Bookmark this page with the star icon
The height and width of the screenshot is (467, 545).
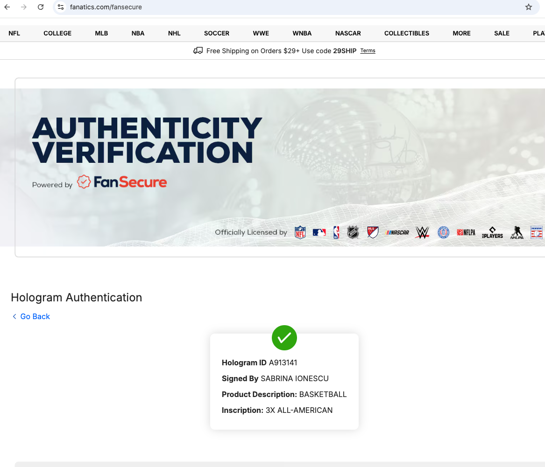528,7
